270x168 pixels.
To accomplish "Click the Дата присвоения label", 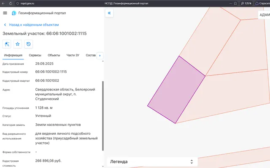I will (x=13, y=64).
